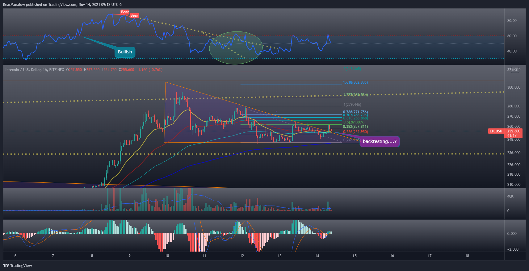Screen dimensions: 529x271
Task: Click date 10 on the time axis
Action: click(x=167, y=256)
